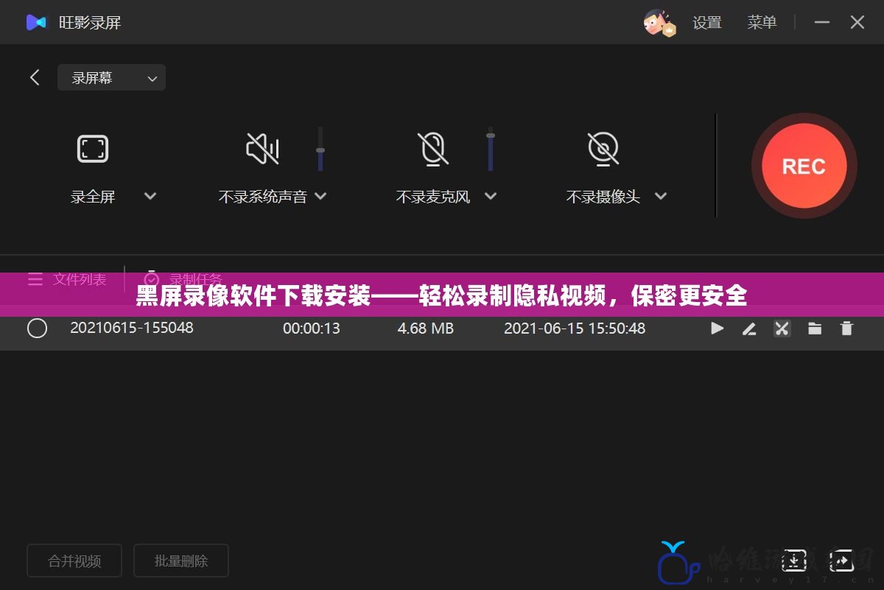The height and width of the screenshot is (590, 884).
Task: Expand the 录全屏 region options chevron
Action: 150,196
